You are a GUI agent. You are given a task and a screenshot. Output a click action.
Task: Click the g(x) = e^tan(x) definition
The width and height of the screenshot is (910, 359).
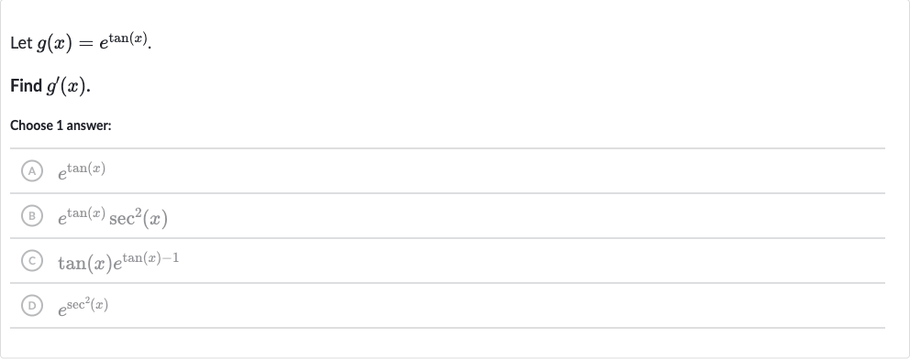pyautogui.click(x=93, y=42)
